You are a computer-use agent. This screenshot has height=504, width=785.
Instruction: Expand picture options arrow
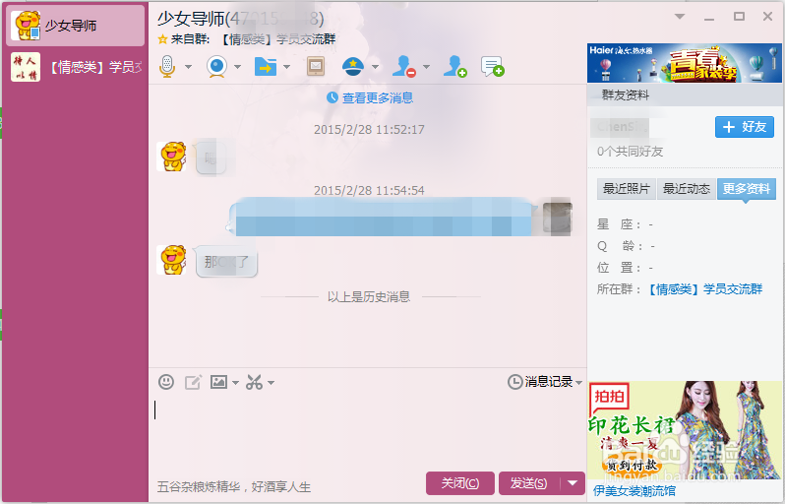[235, 383]
